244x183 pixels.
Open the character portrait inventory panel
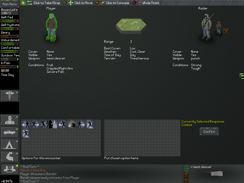coord(9,120)
